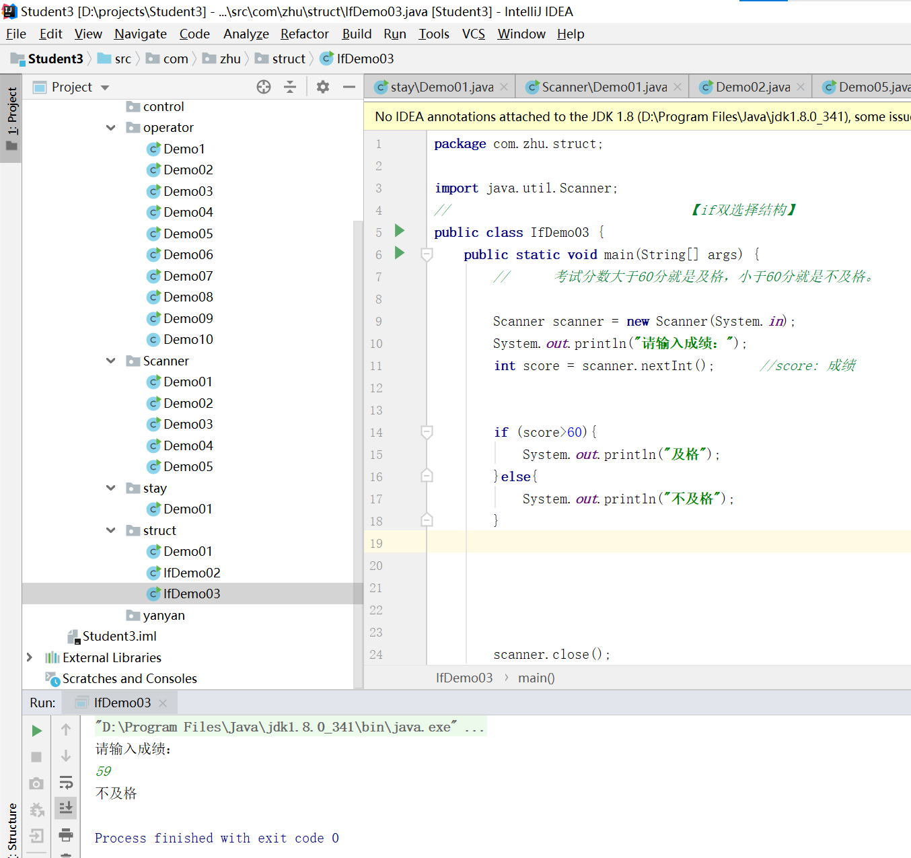
Task: Toggle soft-wrap in Run console
Action: [66, 782]
